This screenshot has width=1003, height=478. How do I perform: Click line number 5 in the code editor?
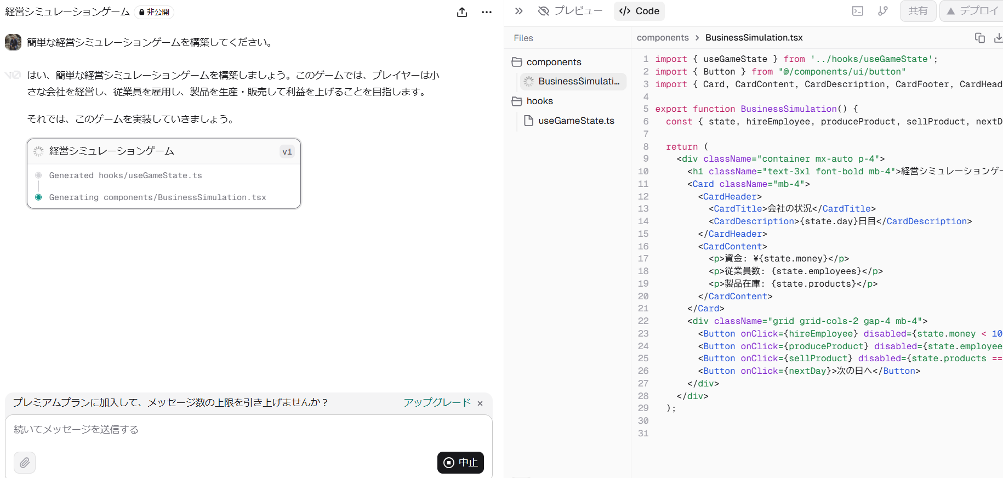tap(646, 109)
